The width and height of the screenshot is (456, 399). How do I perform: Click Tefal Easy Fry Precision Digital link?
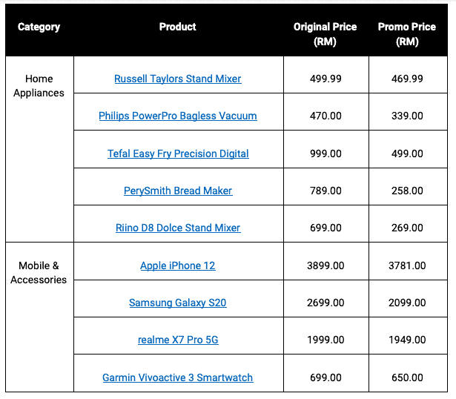click(x=178, y=154)
